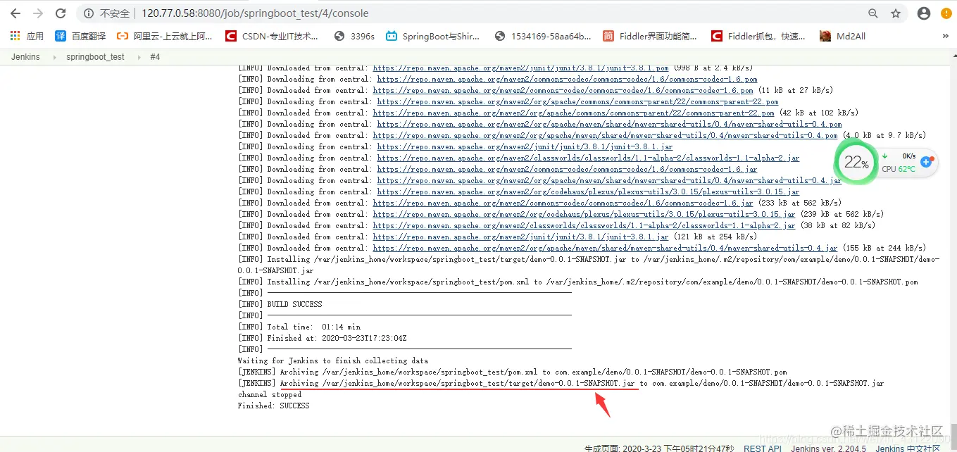Open the zoom magnifier icon in address bar
Image resolution: width=957 pixels, height=452 pixels.
point(873,13)
